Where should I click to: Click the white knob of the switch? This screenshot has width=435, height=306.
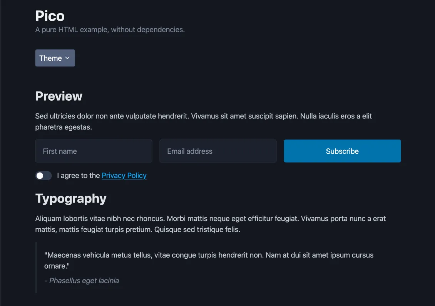[x=40, y=176]
